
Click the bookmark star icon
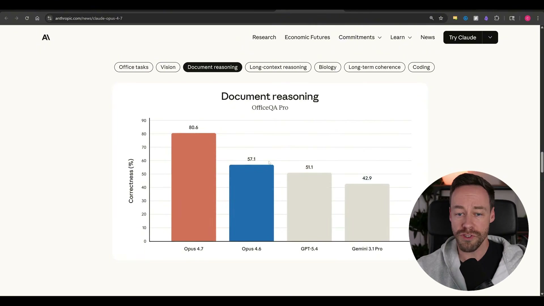click(x=441, y=18)
